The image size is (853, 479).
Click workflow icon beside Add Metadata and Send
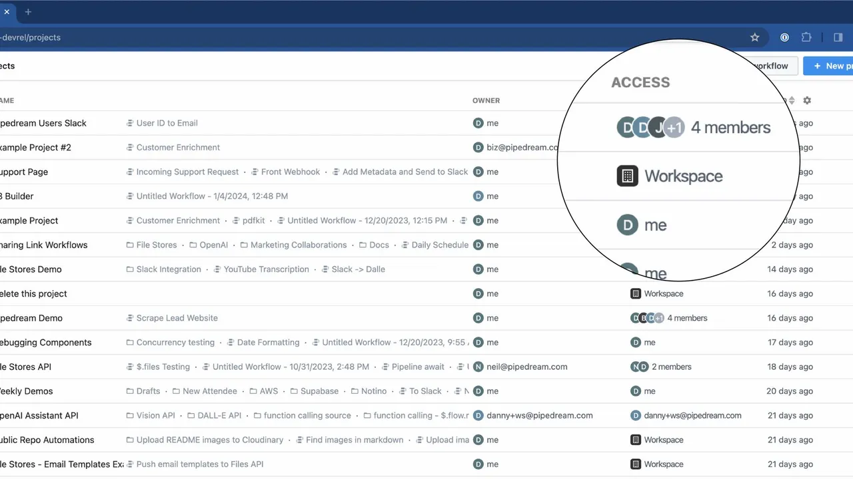[336, 172]
